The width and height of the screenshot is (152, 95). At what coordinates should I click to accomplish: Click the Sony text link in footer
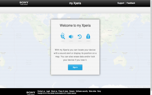pyautogui.click(x=99, y=91)
